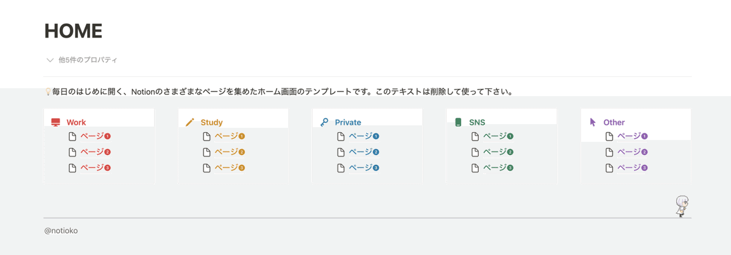
Task: Open the Study heading link
Action: click(x=211, y=122)
